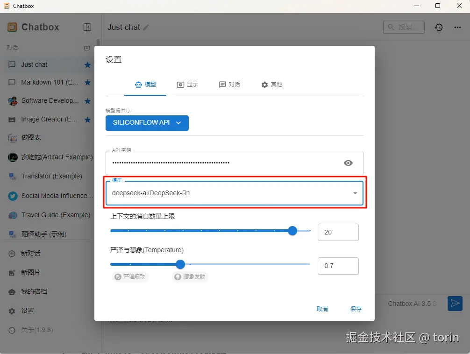Screen dimensions: 470x354
Task: Click the temperature field showing 0.7
Action: coord(338,266)
